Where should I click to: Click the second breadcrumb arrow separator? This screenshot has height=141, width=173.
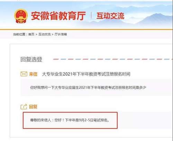[x=53, y=34]
